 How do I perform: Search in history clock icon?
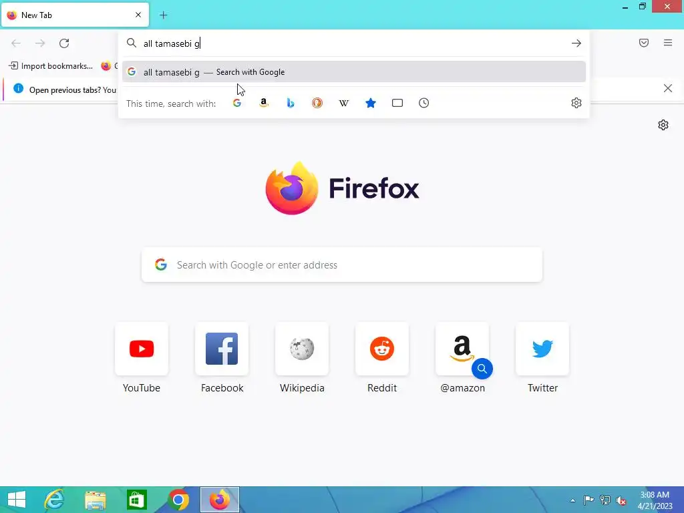[x=424, y=103]
